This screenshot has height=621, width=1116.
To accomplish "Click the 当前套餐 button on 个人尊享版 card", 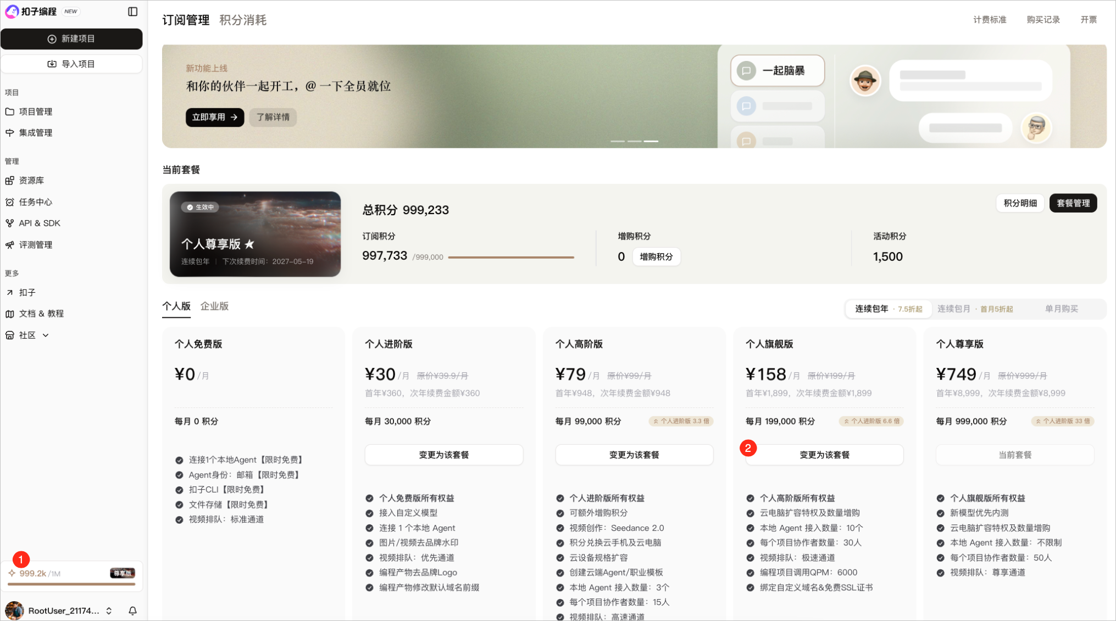I will (x=1015, y=455).
